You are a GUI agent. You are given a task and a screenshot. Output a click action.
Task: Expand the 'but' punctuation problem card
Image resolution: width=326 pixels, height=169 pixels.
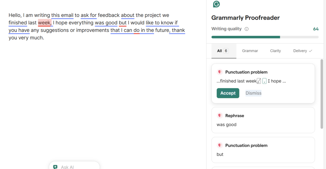(x=263, y=150)
